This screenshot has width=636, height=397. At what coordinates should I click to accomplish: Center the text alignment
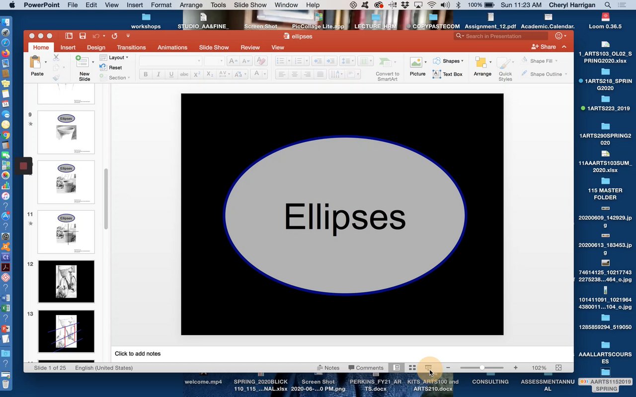tap(295, 74)
